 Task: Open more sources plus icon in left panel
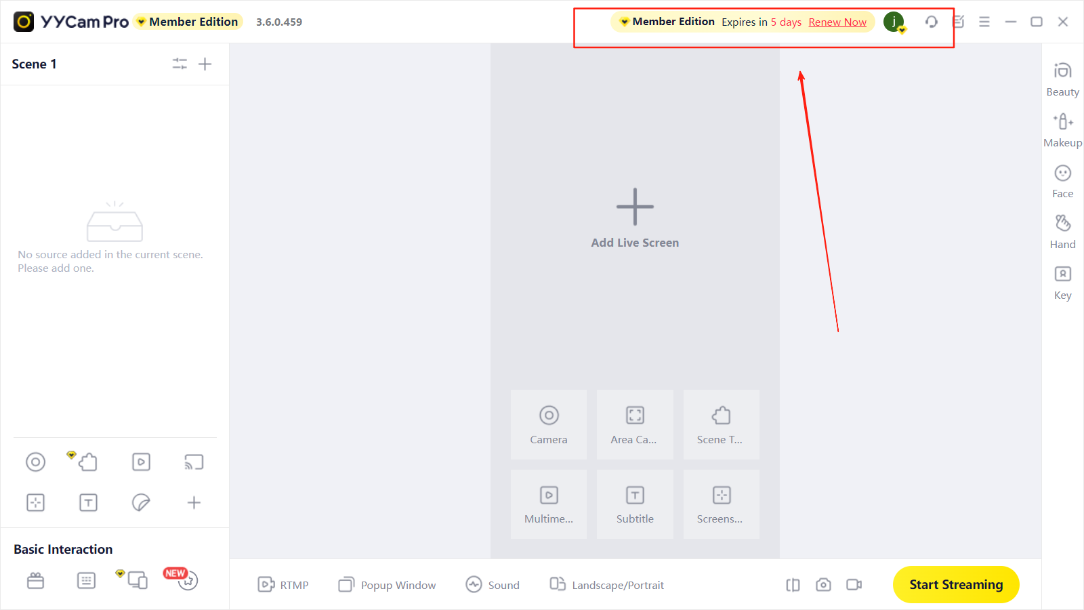coord(194,502)
